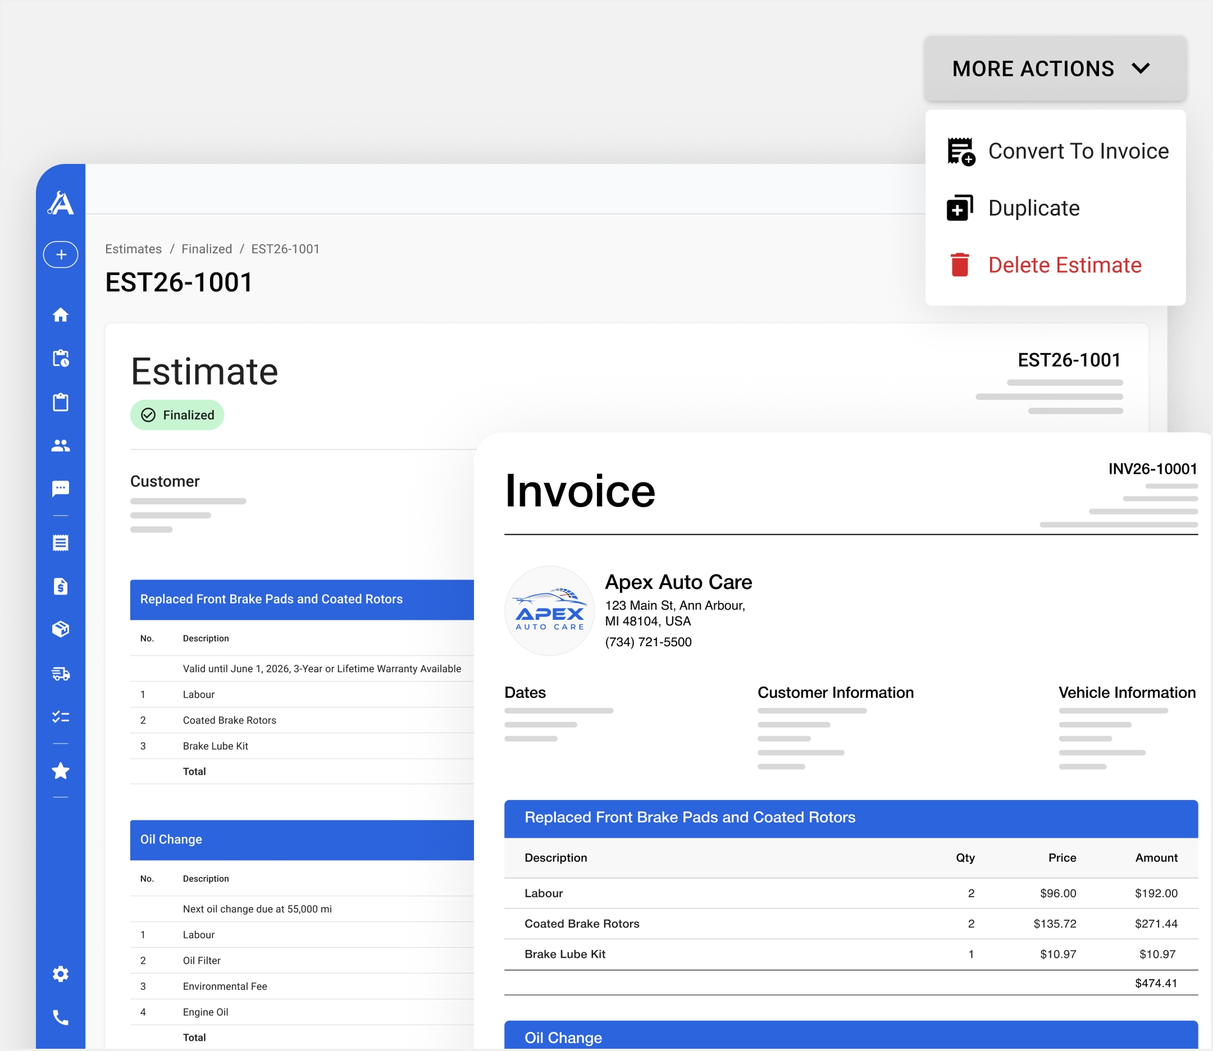Open the receipt list sidebar icon
This screenshot has height=1051, width=1213.
tap(61, 542)
